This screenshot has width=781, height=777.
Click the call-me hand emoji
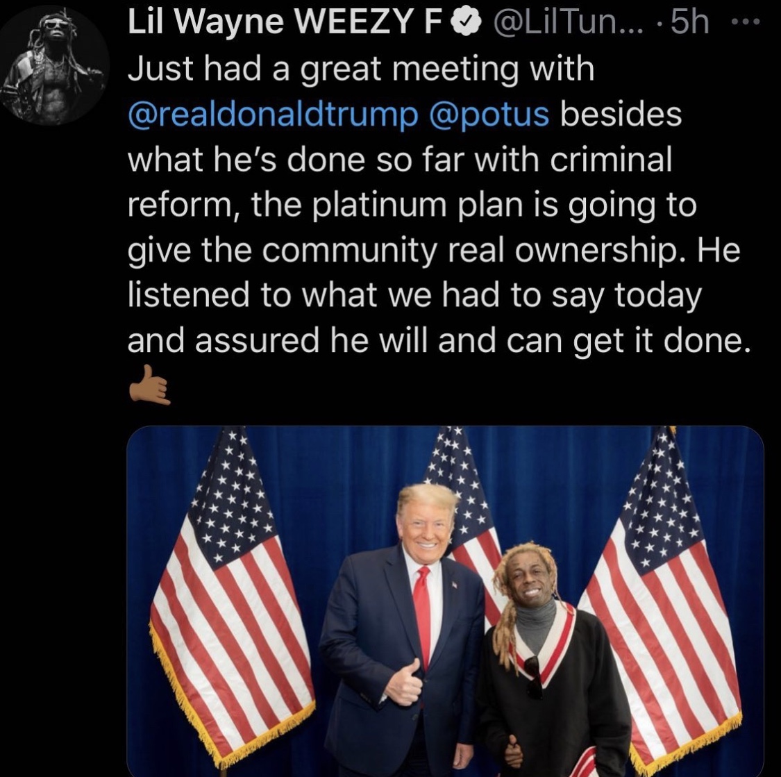(x=150, y=385)
